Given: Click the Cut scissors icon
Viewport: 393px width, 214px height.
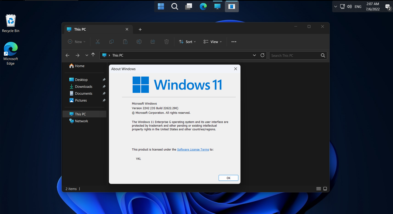Looking at the screenshot, I should pyautogui.click(x=98, y=42).
